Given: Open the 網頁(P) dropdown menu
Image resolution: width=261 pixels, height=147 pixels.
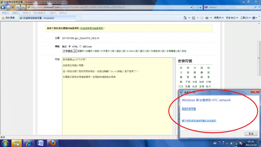Looking at the screenshot, I should (219, 18).
